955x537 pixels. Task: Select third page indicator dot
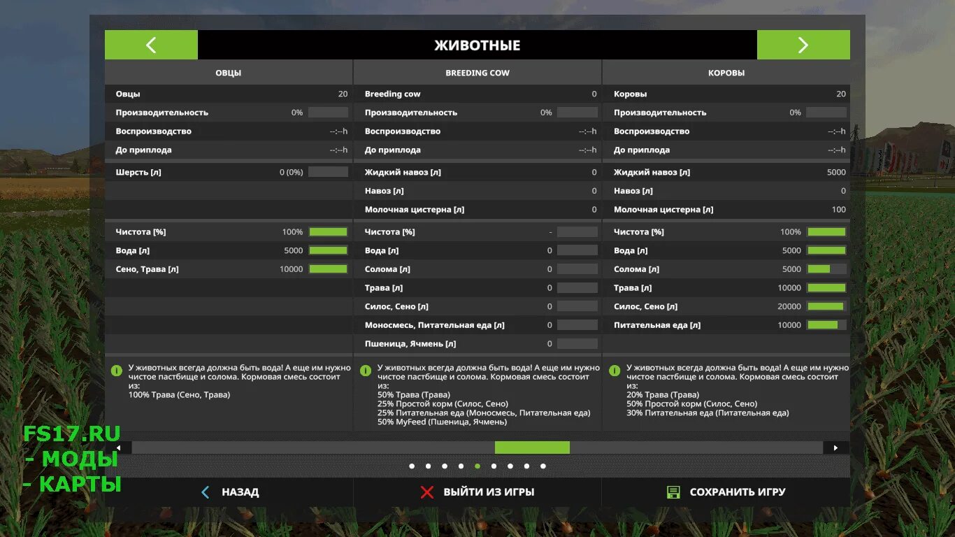click(x=445, y=466)
